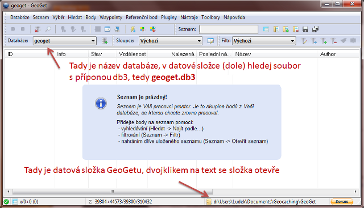Click the data folder path d:\Users\Ludek\Documents\Geocaching\GeoGet

pyautogui.click(x=264, y=202)
